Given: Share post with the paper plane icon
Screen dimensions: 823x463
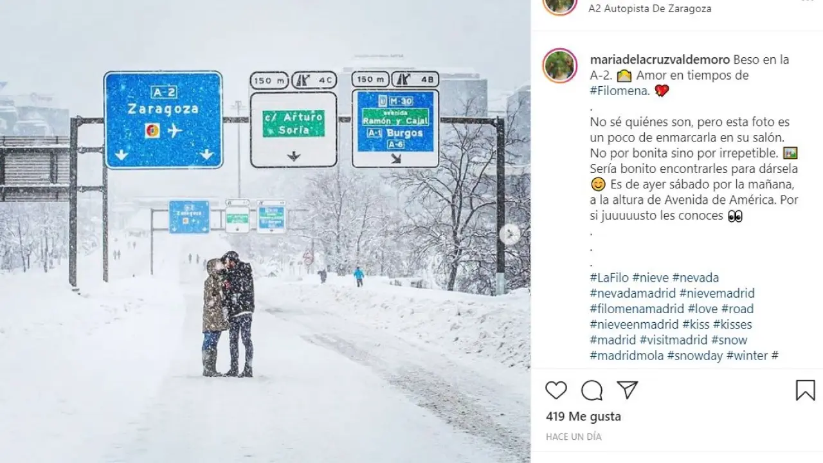Looking at the screenshot, I should click(x=627, y=390).
